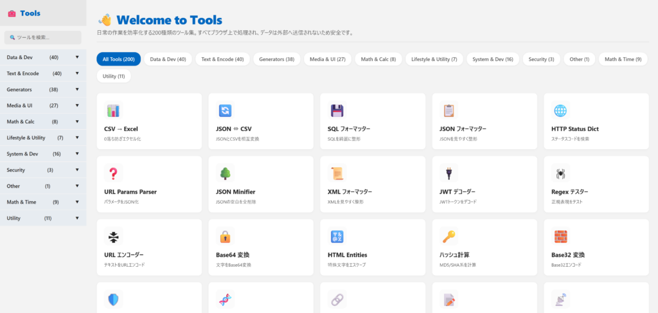This screenshot has height=313, width=658.
Task: Click the Welcome to Tools heading
Action: coord(170,20)
